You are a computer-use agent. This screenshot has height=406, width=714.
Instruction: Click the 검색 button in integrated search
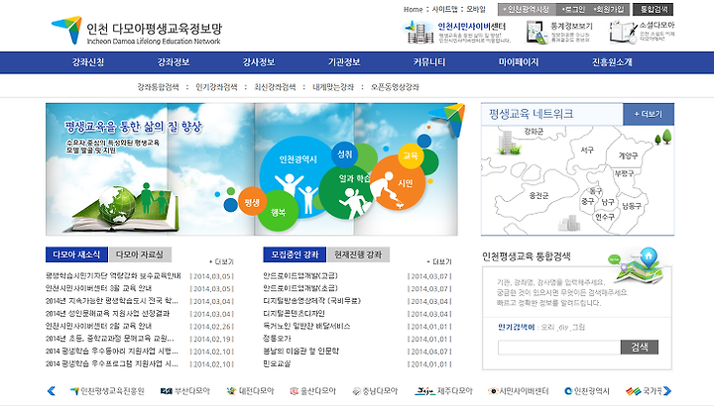(640, 348)
